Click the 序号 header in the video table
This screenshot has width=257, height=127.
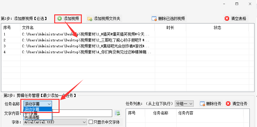pos(11,28)
